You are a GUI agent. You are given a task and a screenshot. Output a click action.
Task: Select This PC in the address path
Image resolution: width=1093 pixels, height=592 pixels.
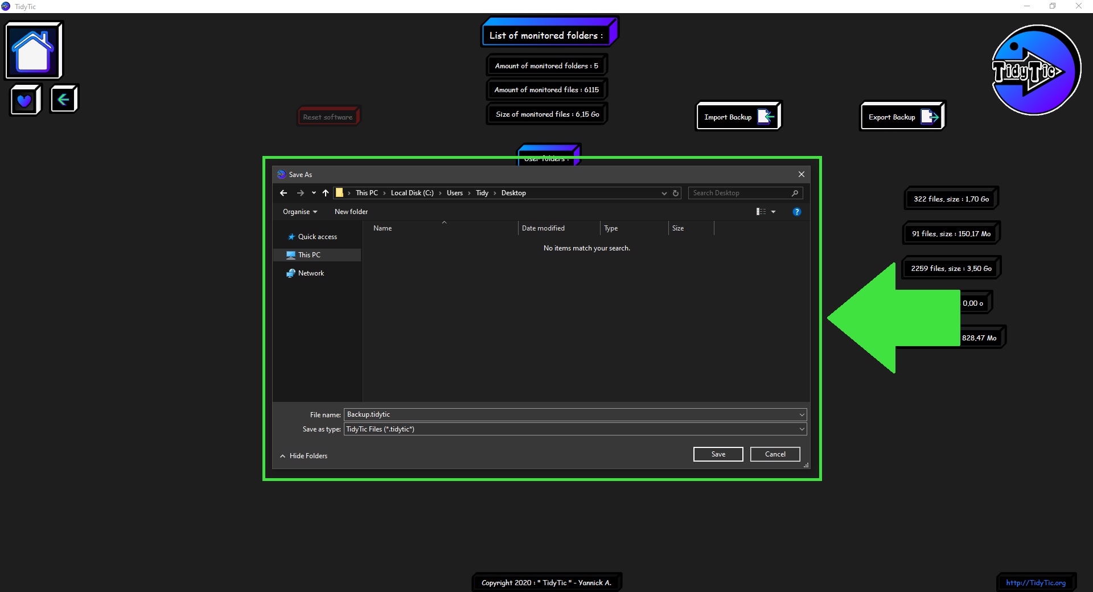367,193
